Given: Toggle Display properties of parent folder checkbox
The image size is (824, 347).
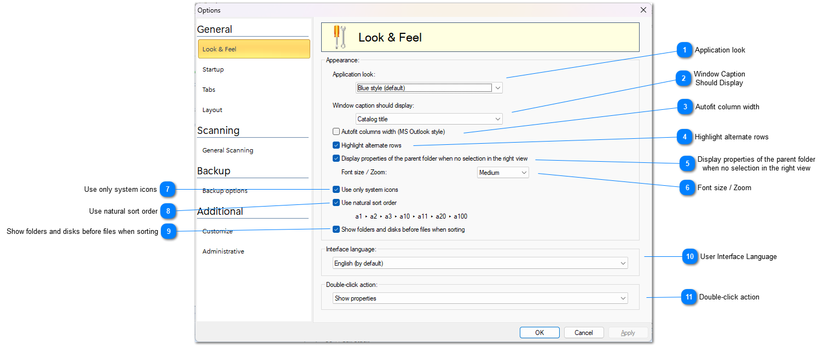Looking at the screenshot, I should 336,158.
